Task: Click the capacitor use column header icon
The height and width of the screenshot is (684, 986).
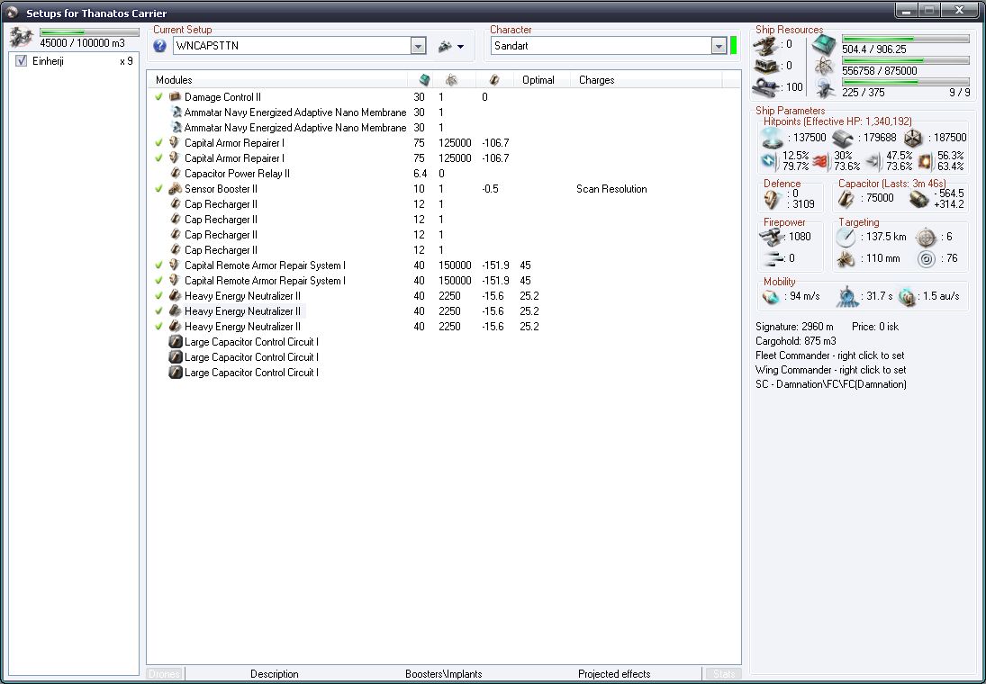Action: point(494,80)
